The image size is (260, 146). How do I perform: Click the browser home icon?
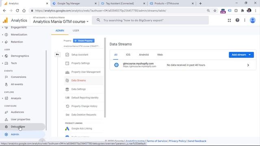(x=24, y=11)
